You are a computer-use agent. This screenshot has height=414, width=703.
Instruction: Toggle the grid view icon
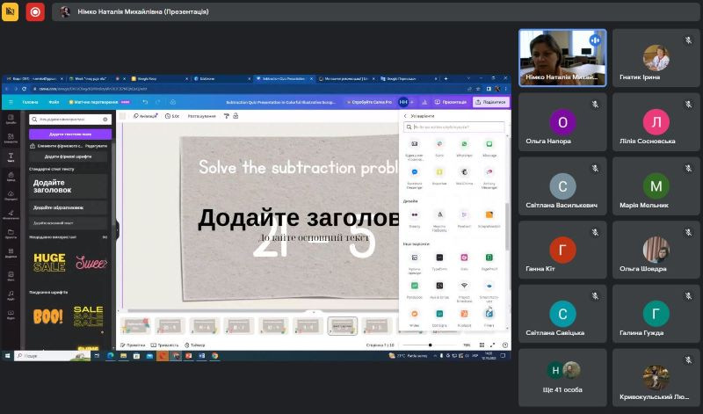coord(482,345)
